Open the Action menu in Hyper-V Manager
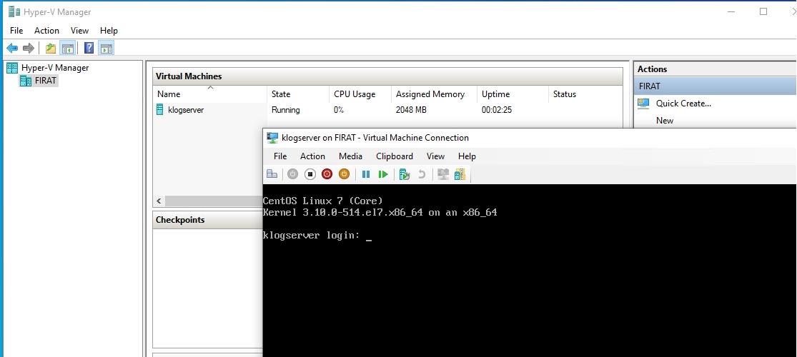Screen dimensions: 797x357 click(46, 31)
